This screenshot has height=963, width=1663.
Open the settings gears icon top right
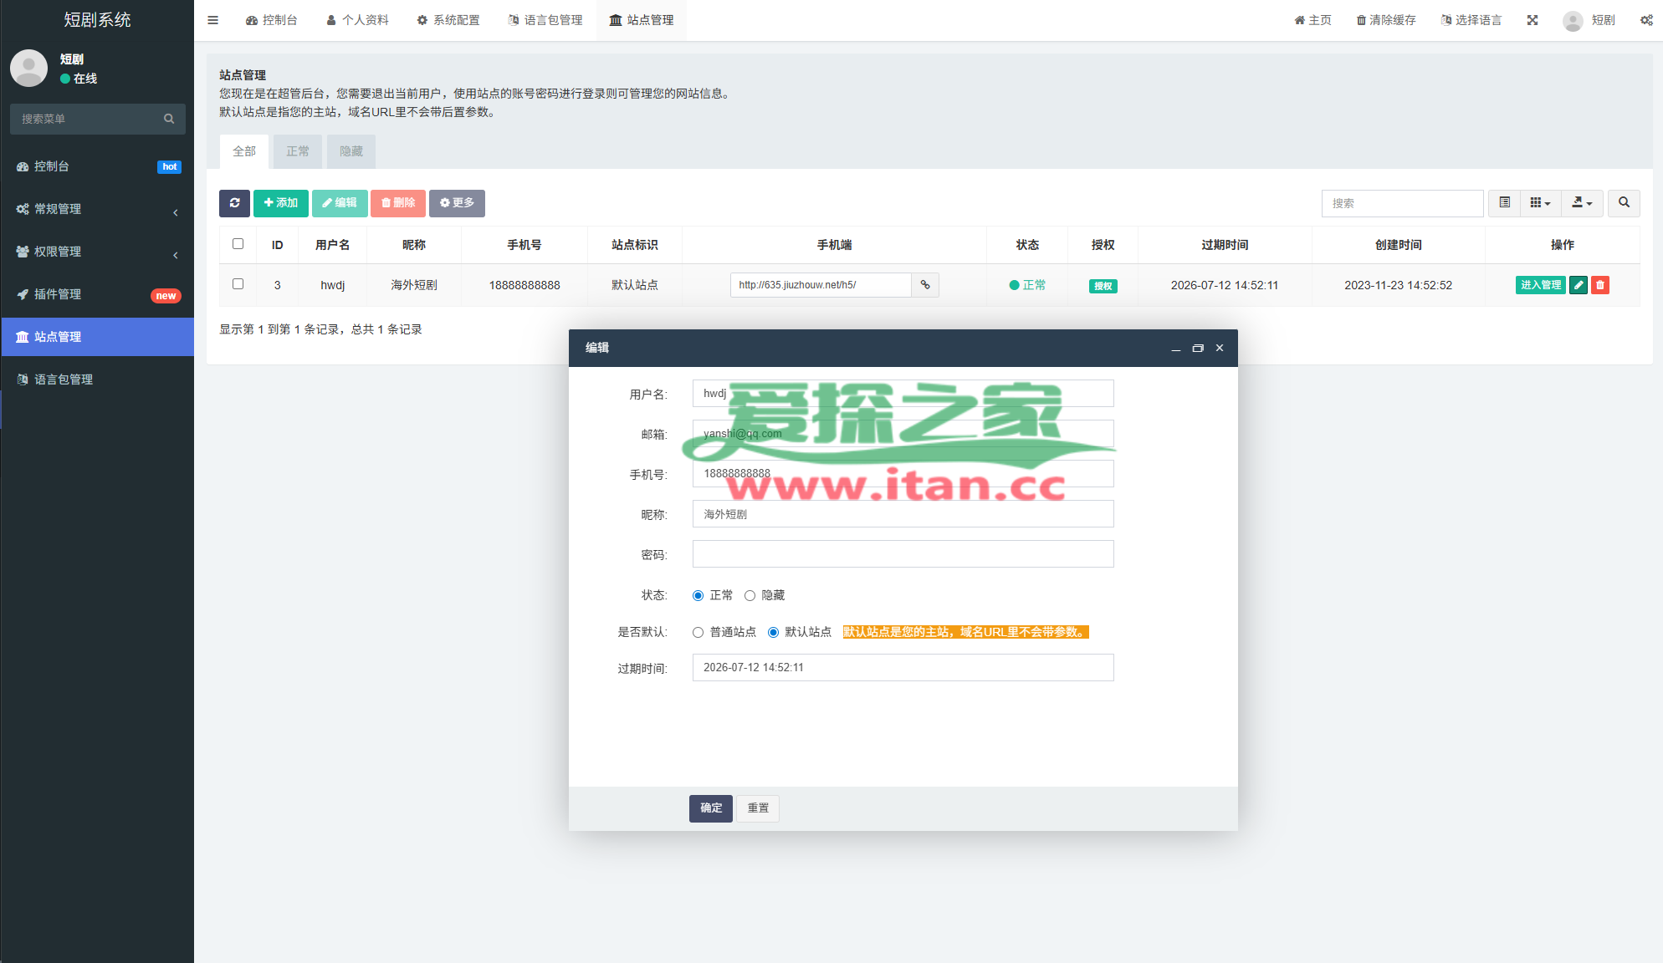pyautogui.click(x=1646, y=20)
